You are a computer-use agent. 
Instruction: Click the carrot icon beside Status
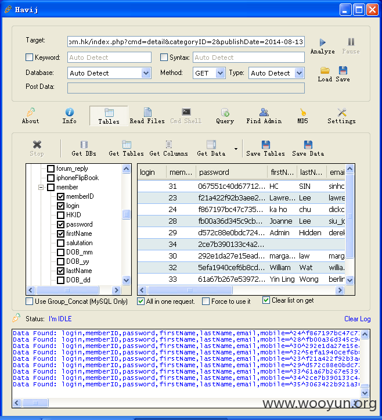pyautogui.click(x=16, y=318)
